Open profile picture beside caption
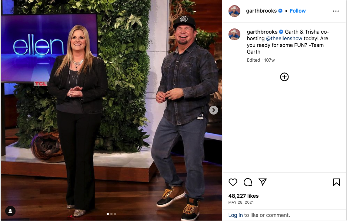The image size is (347, 221). pyautogui.click(x=234, y=34)
